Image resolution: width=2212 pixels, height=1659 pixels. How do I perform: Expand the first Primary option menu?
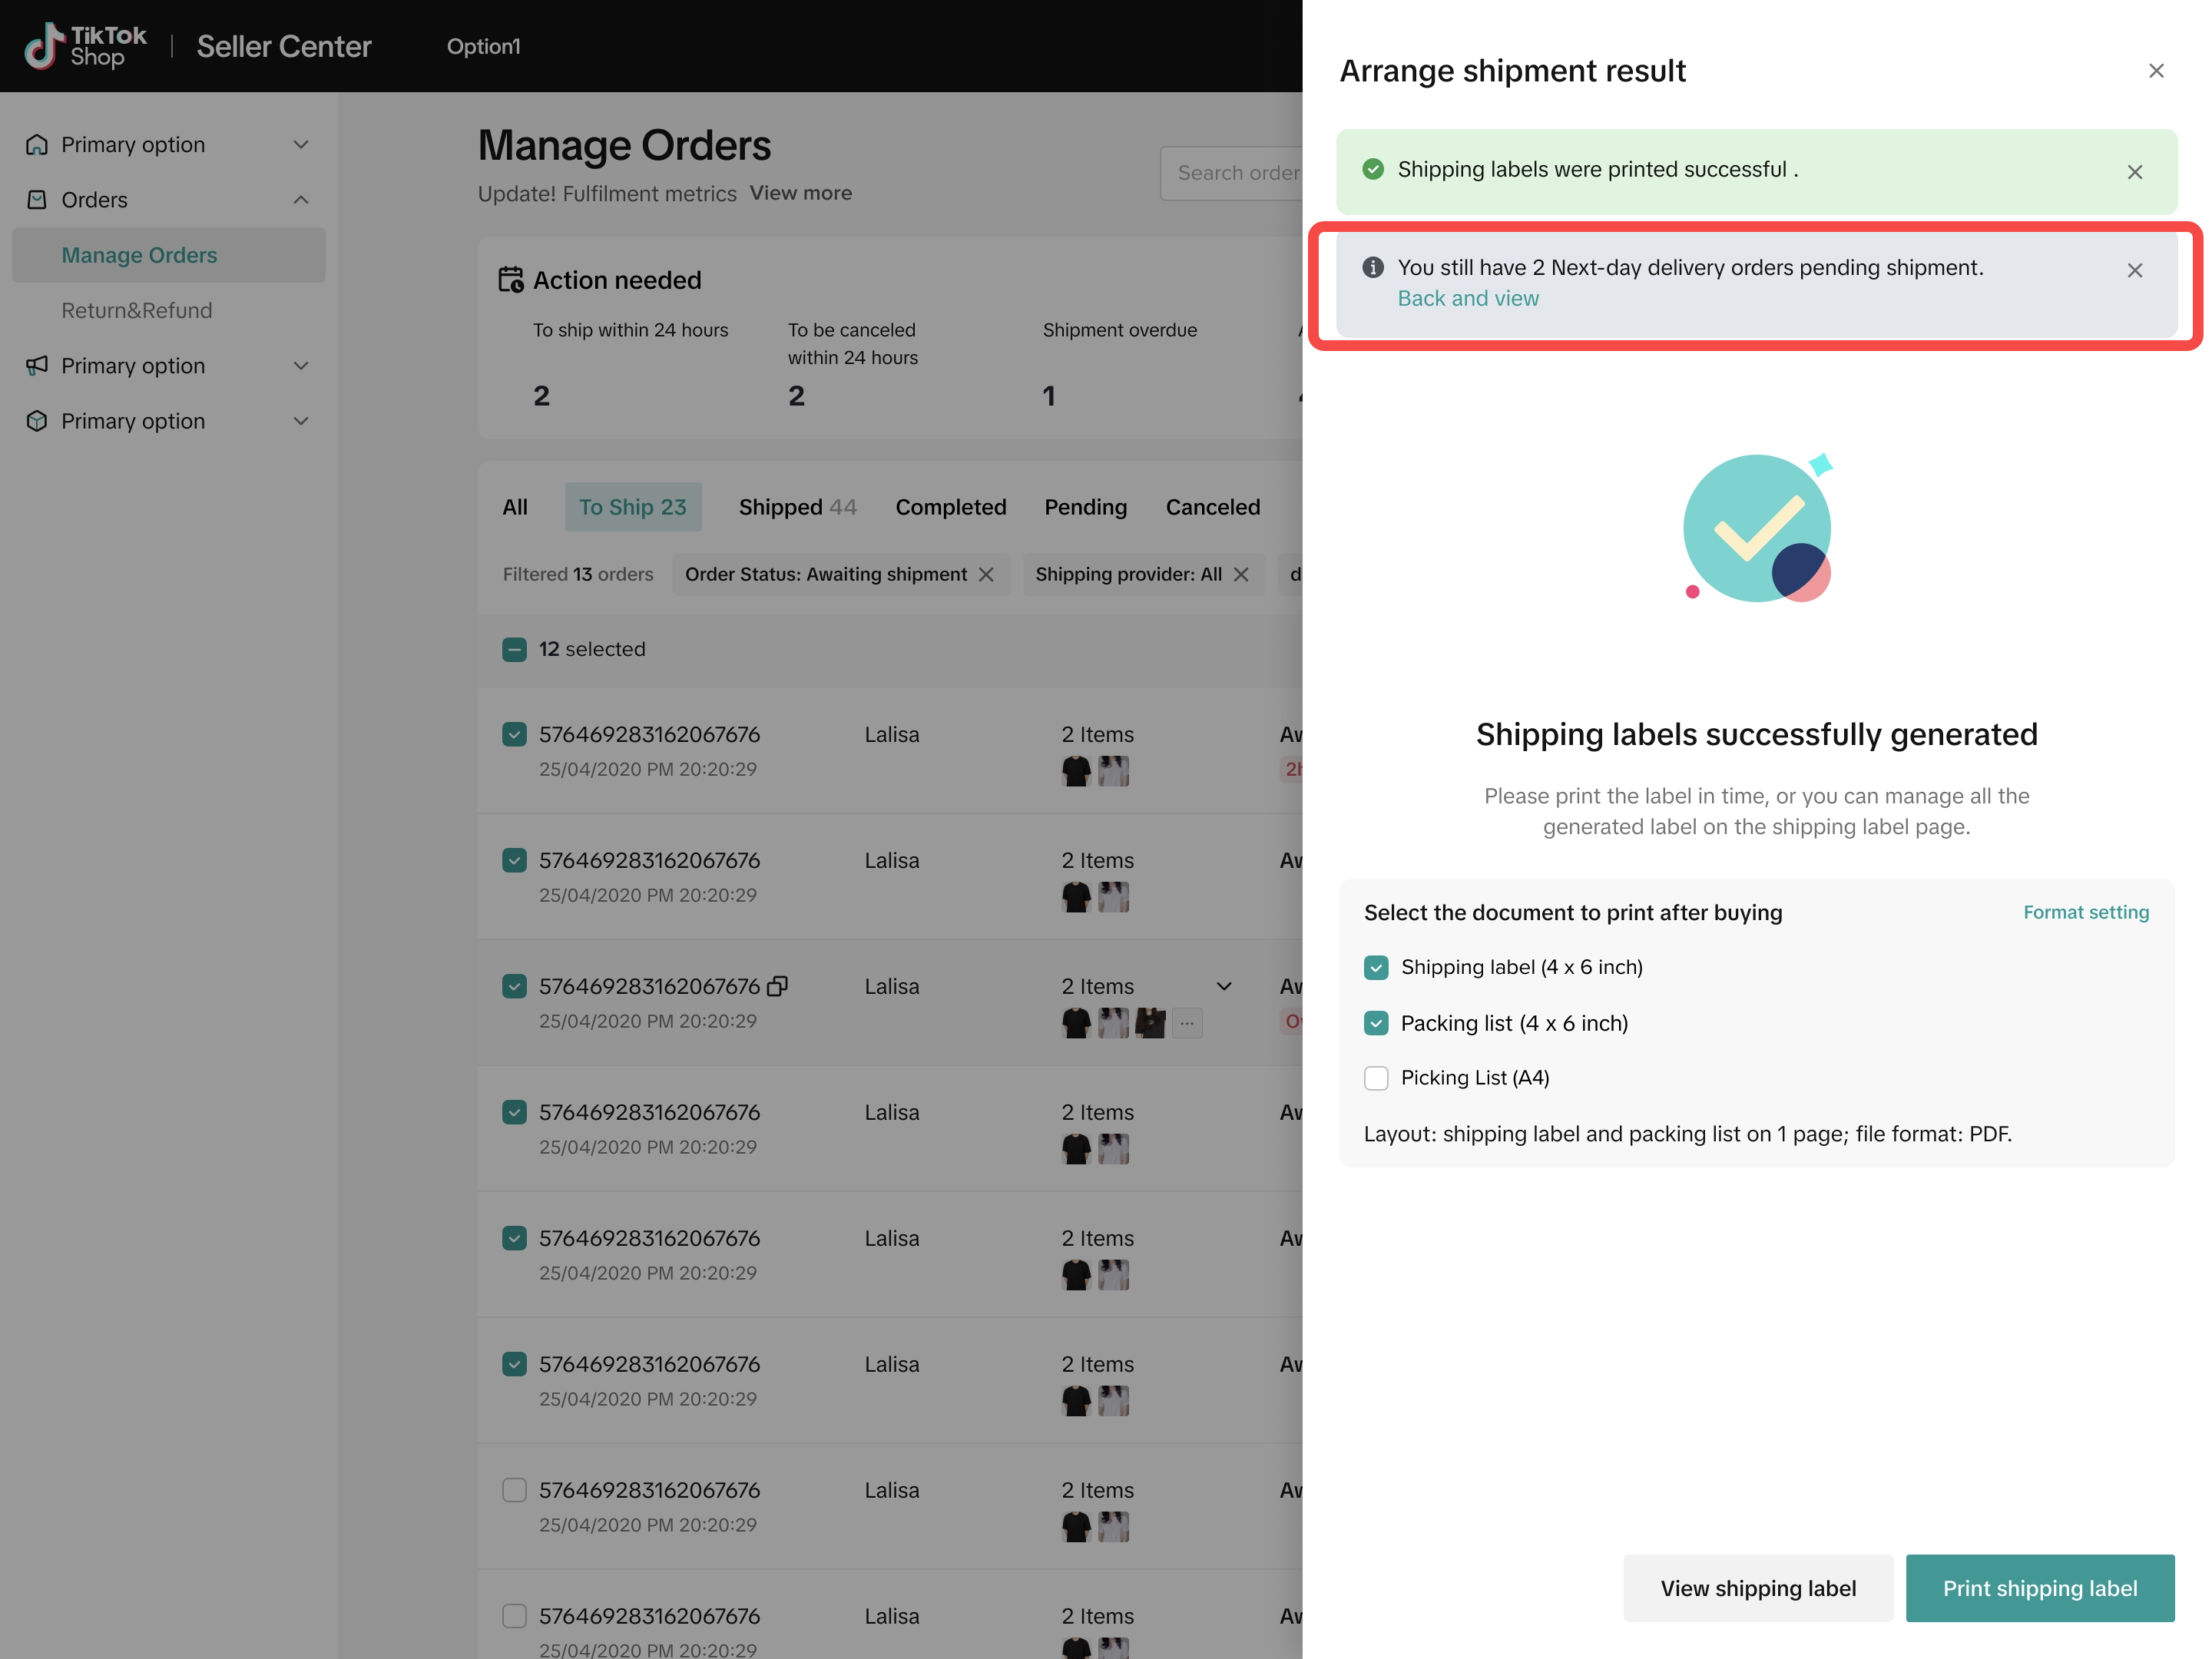coord(300,145)
